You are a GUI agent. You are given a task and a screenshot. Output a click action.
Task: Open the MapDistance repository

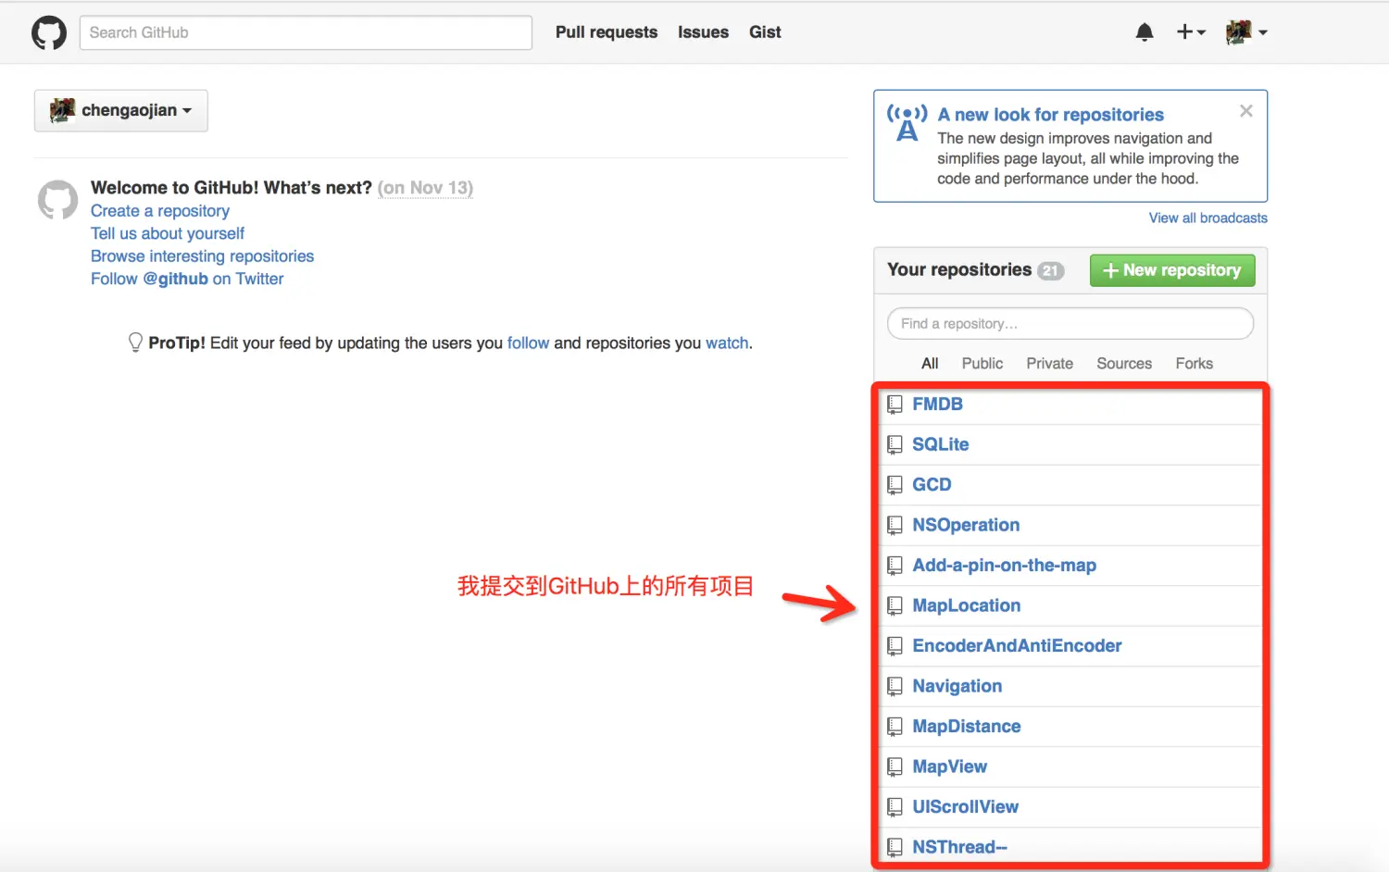click(x=966, y=727)
